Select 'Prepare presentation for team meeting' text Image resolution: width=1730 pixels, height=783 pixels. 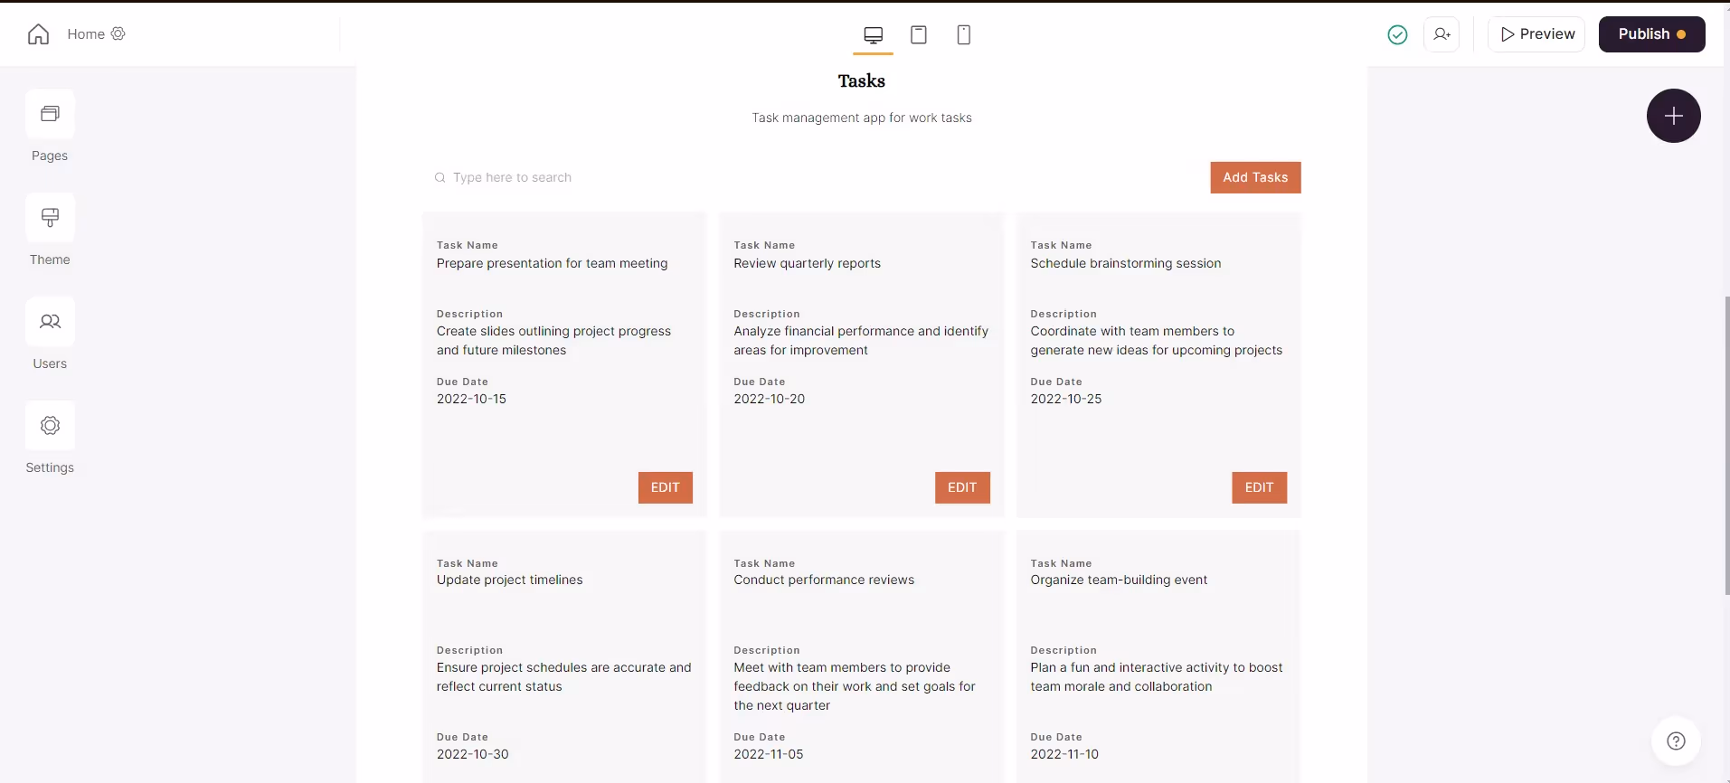tap(552, 263)
